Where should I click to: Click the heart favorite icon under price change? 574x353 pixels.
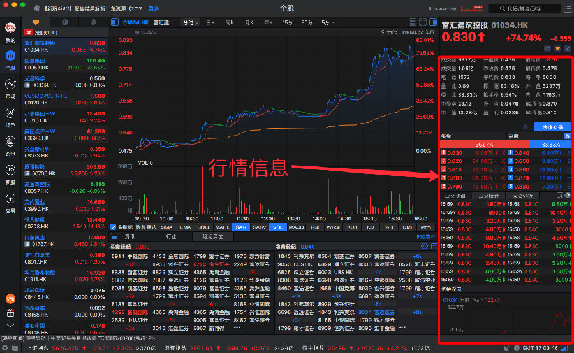pyautogui.click(x=557, y=48)
